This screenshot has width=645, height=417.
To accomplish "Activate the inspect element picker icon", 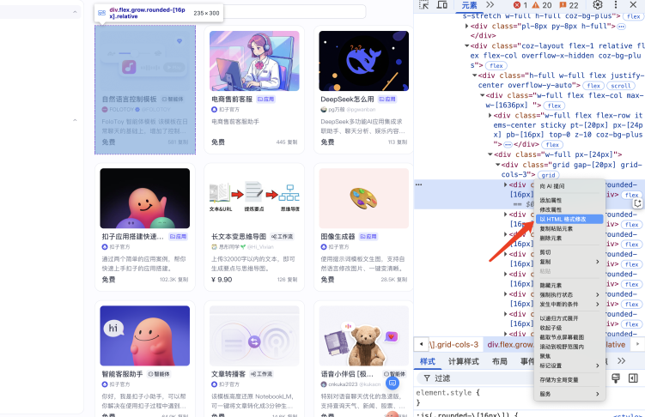I will click(425, 5).
